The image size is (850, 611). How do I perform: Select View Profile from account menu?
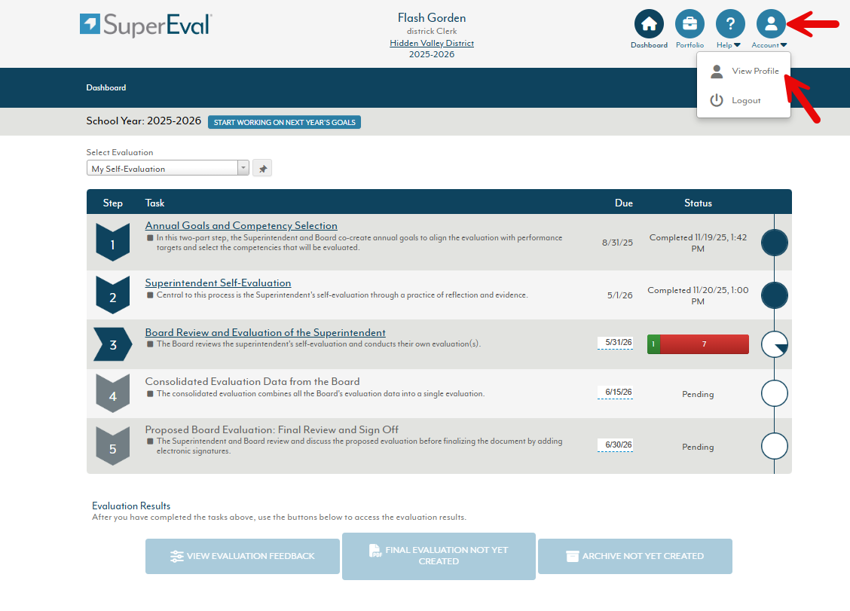[754, 71]
